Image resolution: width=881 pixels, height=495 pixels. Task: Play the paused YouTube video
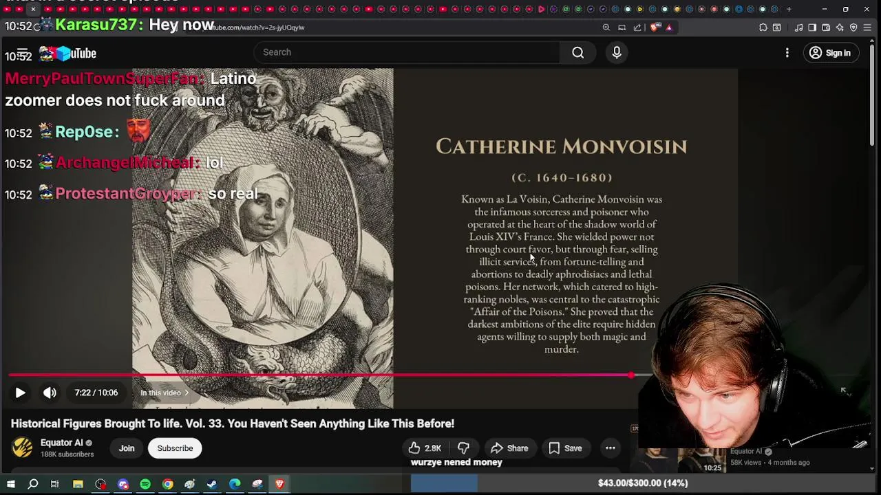click(x=20, y=393)
